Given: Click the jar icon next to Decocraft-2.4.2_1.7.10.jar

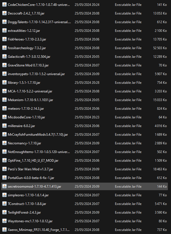Looking at the screenshot, I should click(x=4, y=13).
